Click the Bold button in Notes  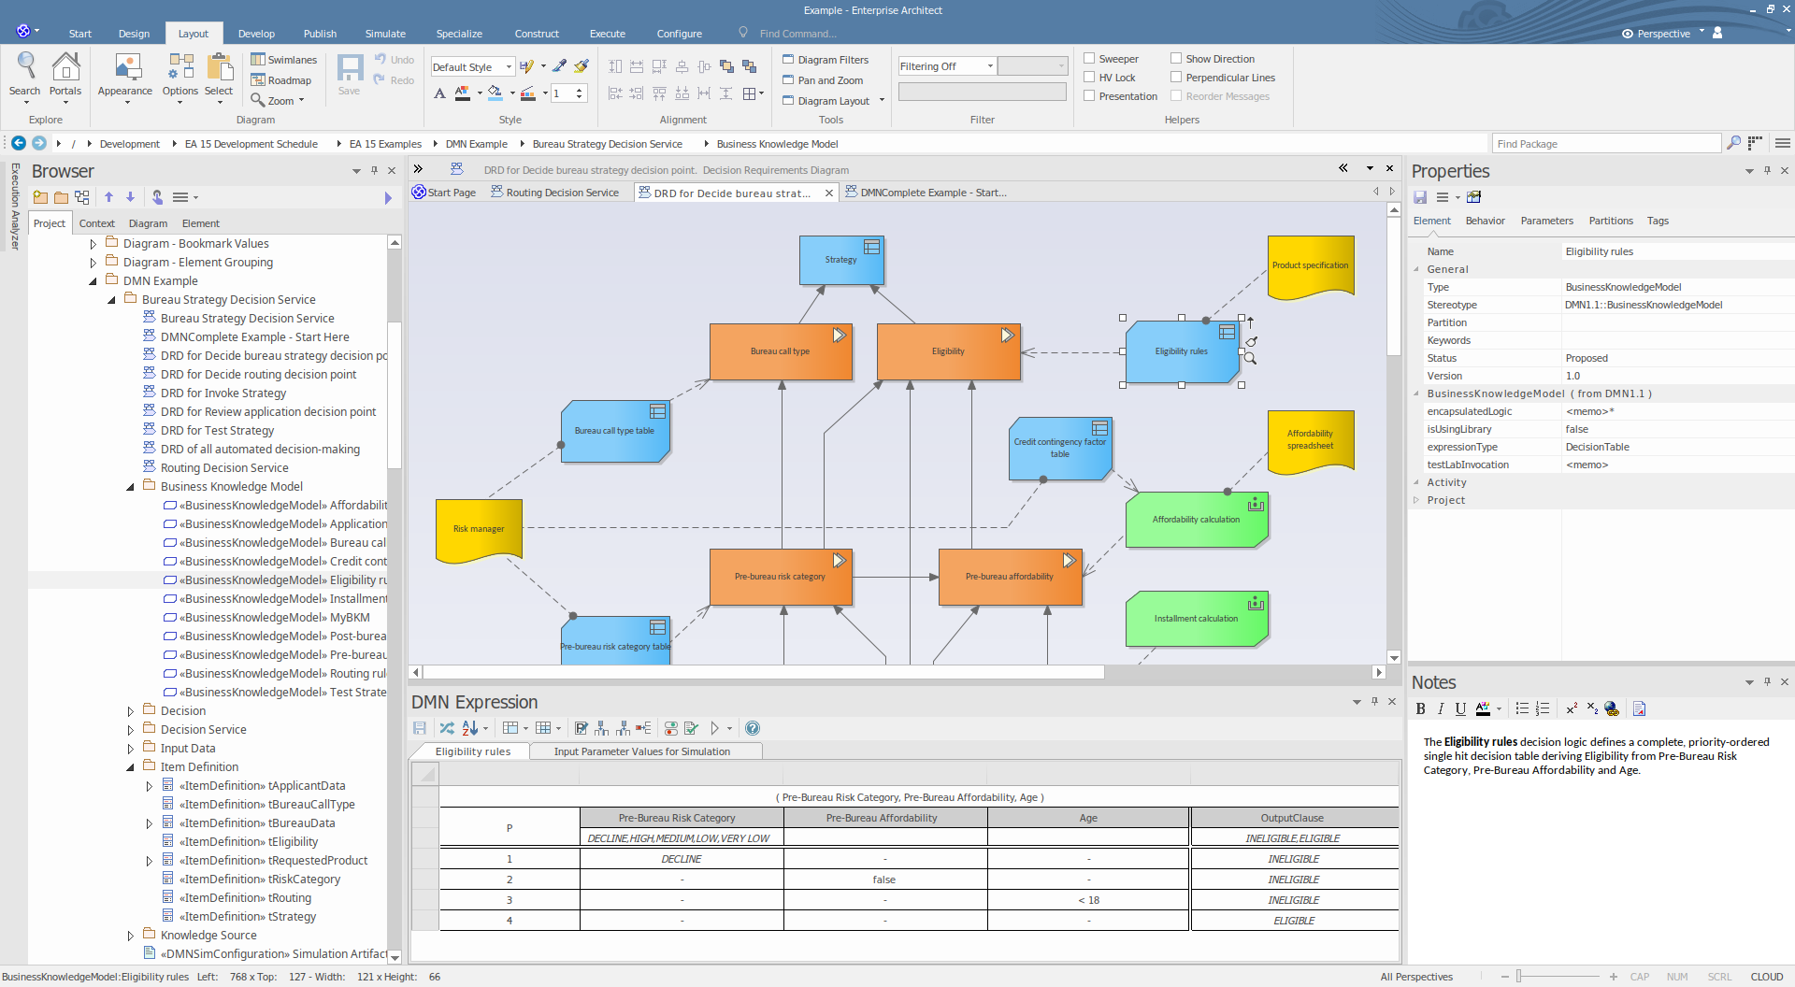(1420, 708)
